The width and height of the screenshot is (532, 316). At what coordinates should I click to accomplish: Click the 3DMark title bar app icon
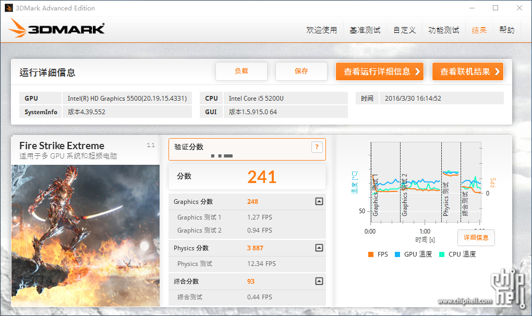click(9, 8)
